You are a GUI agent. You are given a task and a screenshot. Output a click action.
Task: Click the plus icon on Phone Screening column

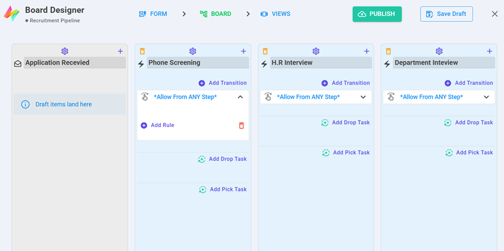[x=244, y=52]
